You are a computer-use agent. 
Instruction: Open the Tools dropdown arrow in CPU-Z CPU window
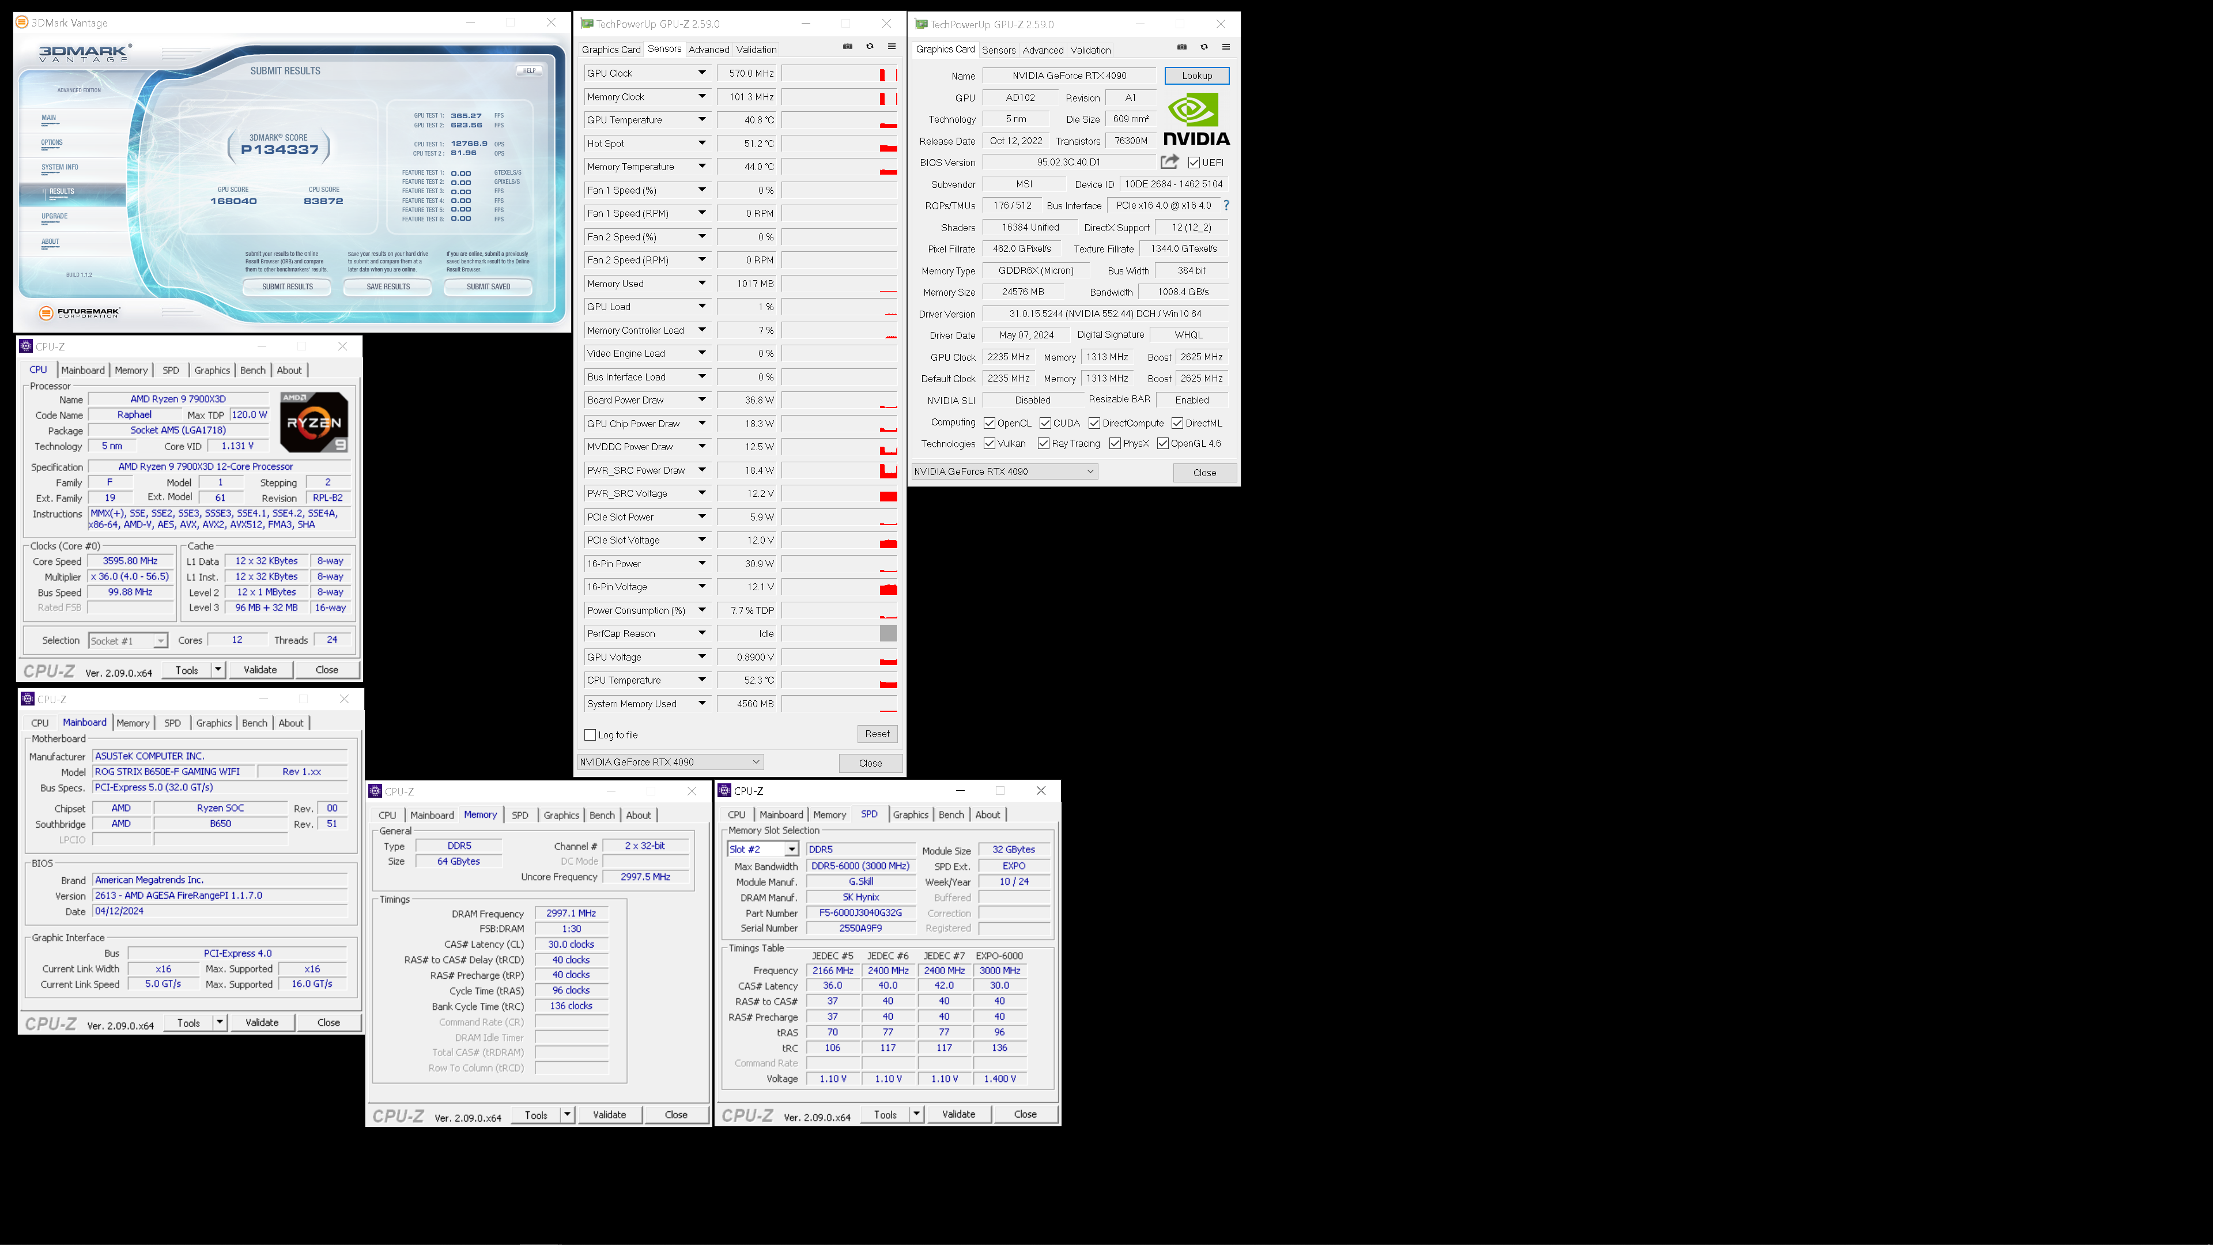(218, 670)
